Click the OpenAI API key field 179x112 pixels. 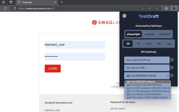point(147,60)
